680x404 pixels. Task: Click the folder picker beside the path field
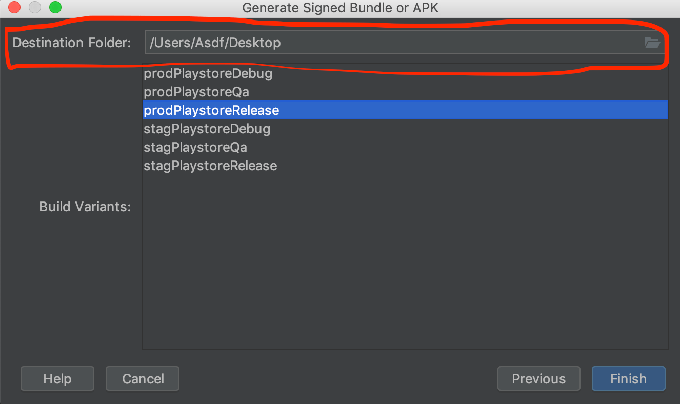click(652, 43)
